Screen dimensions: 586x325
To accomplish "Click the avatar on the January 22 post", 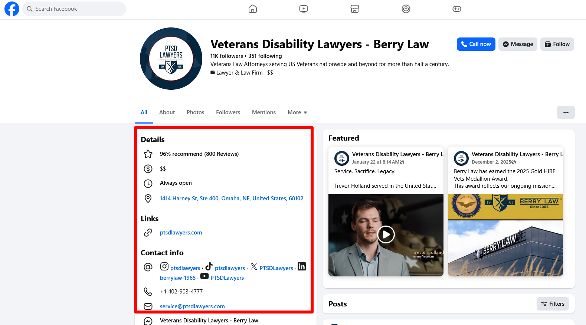I will (x=342, y=158).
